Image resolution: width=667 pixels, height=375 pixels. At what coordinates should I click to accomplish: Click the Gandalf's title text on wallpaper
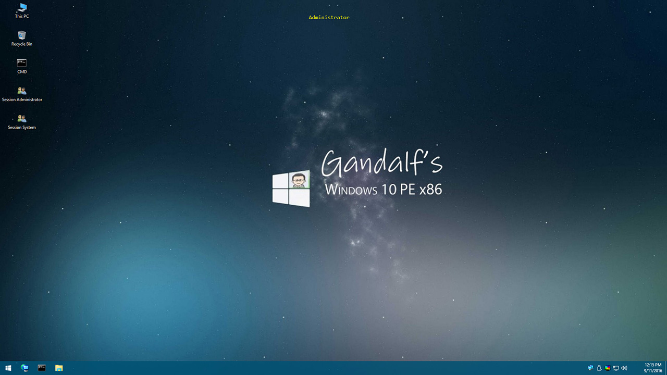click(x=381, y=163)
